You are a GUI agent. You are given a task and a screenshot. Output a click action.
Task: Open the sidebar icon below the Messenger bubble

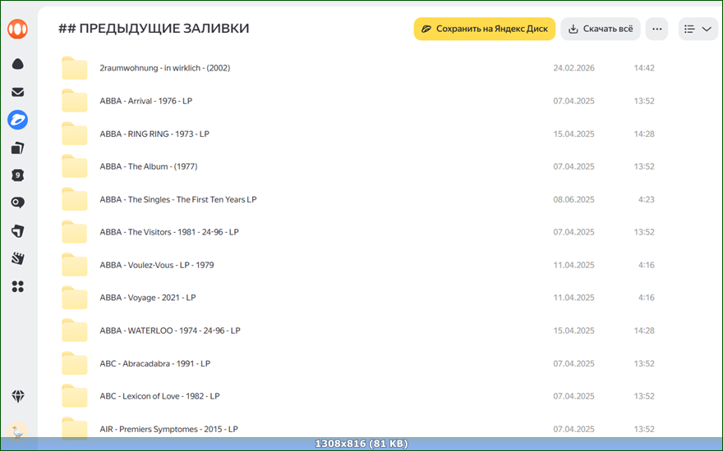point(17,231)
